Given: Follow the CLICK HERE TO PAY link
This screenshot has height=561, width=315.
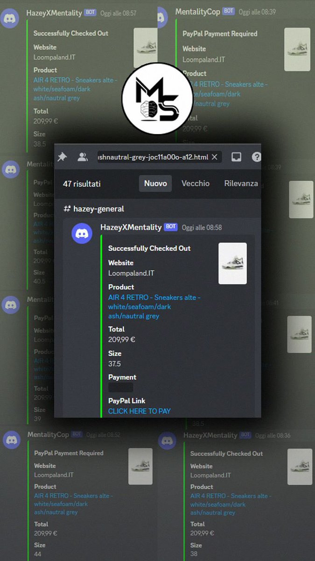Looking at the screenshot, I should [140, 411].
